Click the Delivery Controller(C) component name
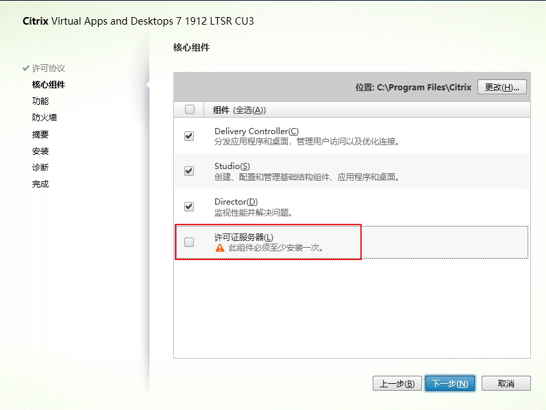 (256, 131)
